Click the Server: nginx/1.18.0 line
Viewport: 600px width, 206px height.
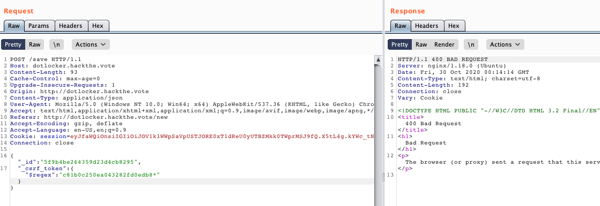[x=452, y=66]
